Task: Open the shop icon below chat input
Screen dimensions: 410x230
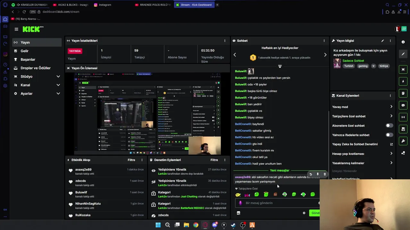Action: click(238, 213)
